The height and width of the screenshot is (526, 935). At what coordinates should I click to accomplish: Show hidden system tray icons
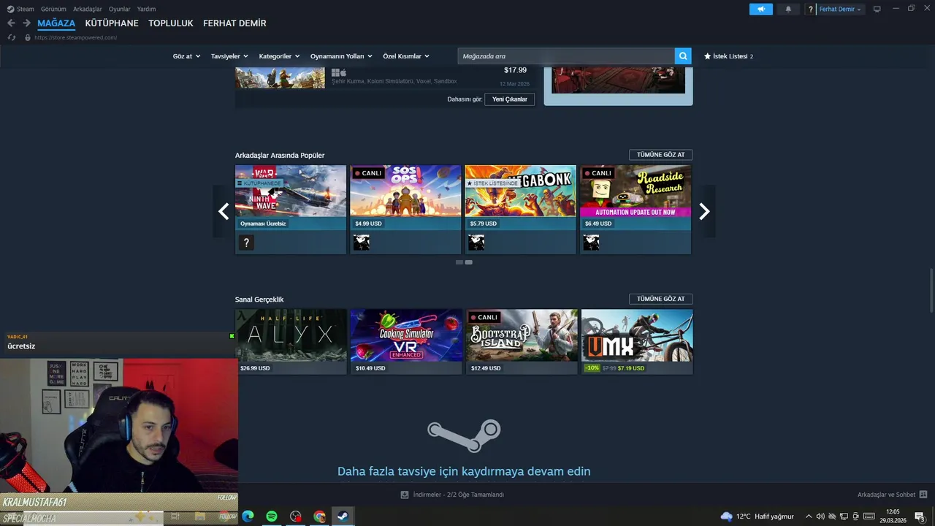click(808, 517)
